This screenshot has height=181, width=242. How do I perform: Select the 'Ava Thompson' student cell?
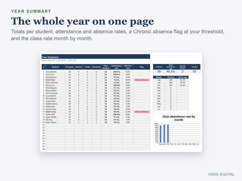click(x=55, y=93)
